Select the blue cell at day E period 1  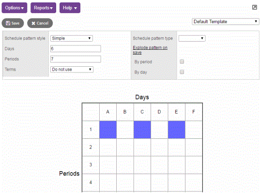[176, 130]
